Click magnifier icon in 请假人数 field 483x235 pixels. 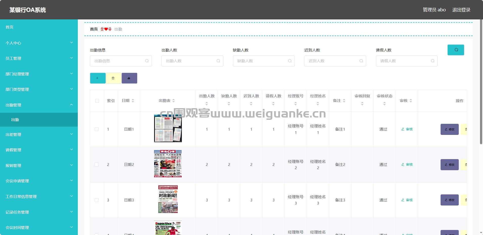coord(433,61)
